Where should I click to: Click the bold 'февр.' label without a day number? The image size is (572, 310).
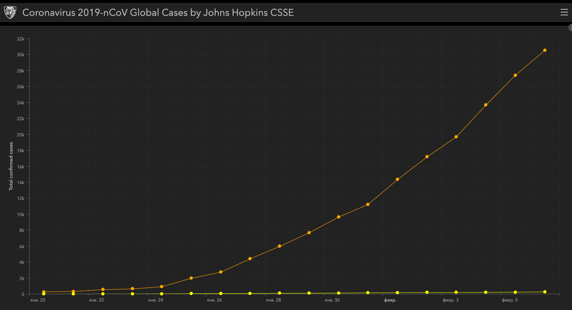[x=390, y=300]
